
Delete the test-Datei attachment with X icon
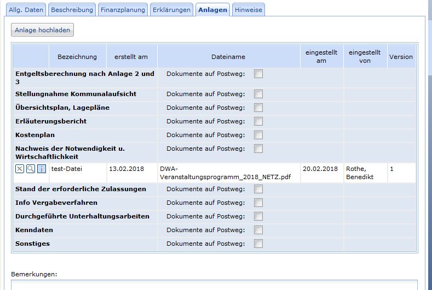(x=20, y=169)
